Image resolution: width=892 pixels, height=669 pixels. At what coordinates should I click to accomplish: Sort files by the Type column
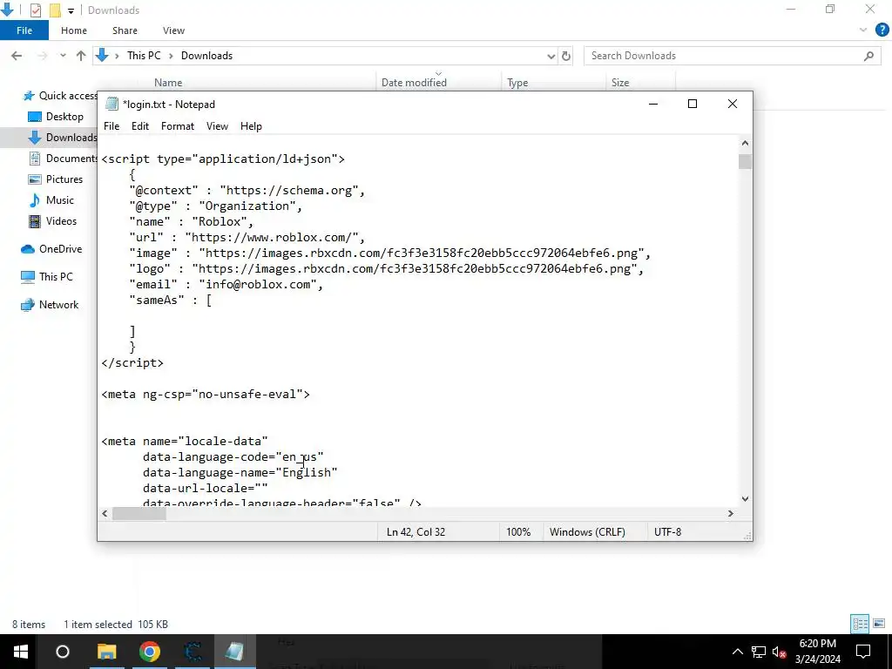point(517,83)
